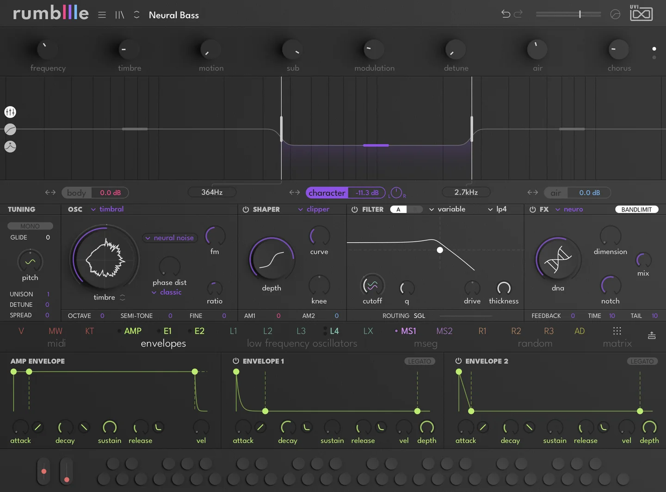This screenshot has height=492, width=666.
Task: Toggle Envelope 1 LEGATO
Action: tap(419, 361)
